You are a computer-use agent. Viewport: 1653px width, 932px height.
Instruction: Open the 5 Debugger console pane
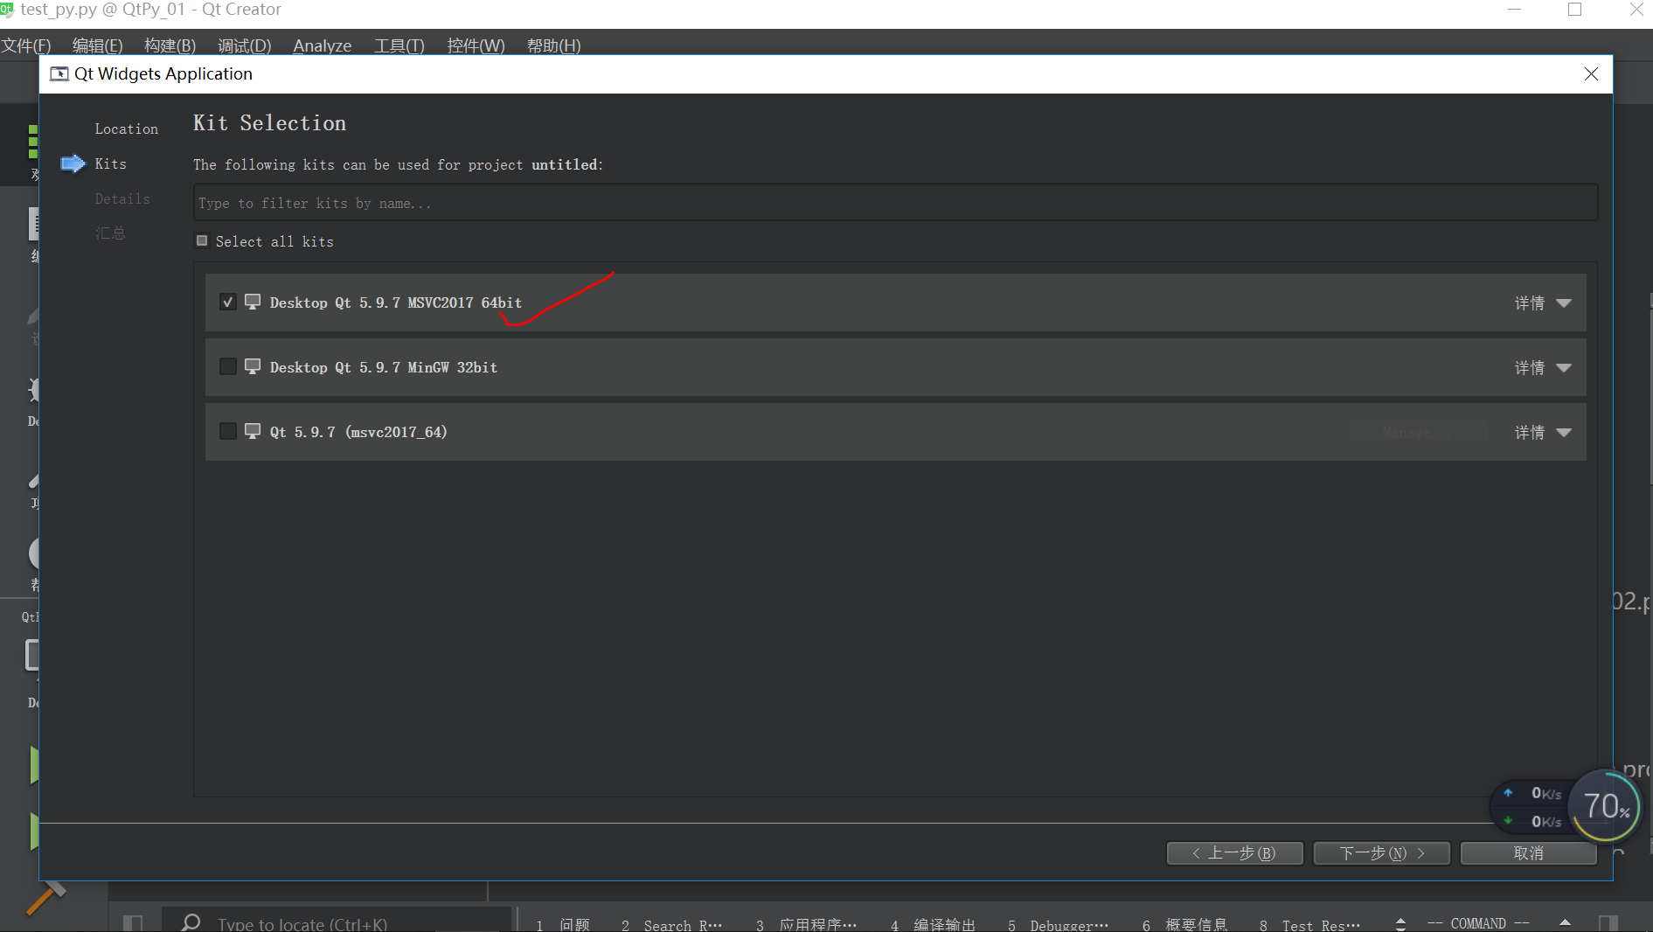point(1058,924)
